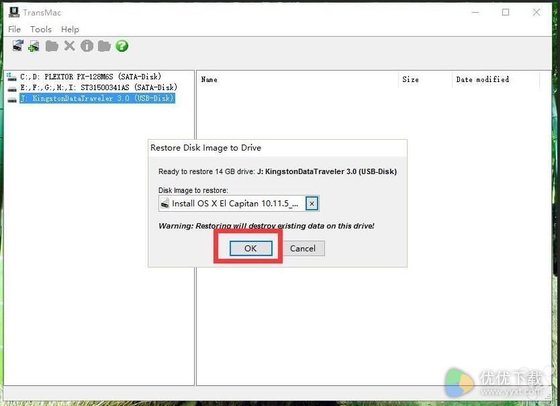Open the File menu
The width and height of the screenshot is (560, 406).
14,30
